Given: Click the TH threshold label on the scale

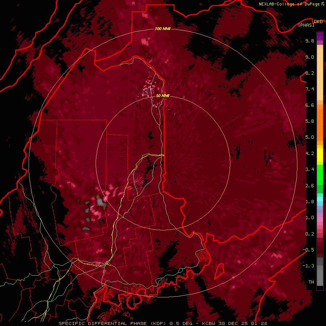Looking at the screenshot, I should coord(311,282).
